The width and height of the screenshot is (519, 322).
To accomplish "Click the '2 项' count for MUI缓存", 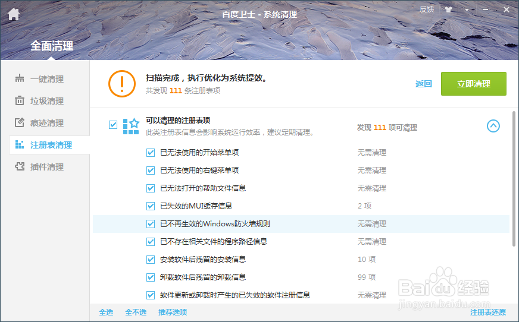I will [x=364, y=206].
